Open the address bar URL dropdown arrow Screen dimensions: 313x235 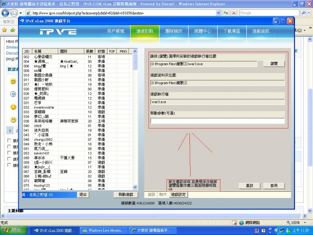point(219,13)
